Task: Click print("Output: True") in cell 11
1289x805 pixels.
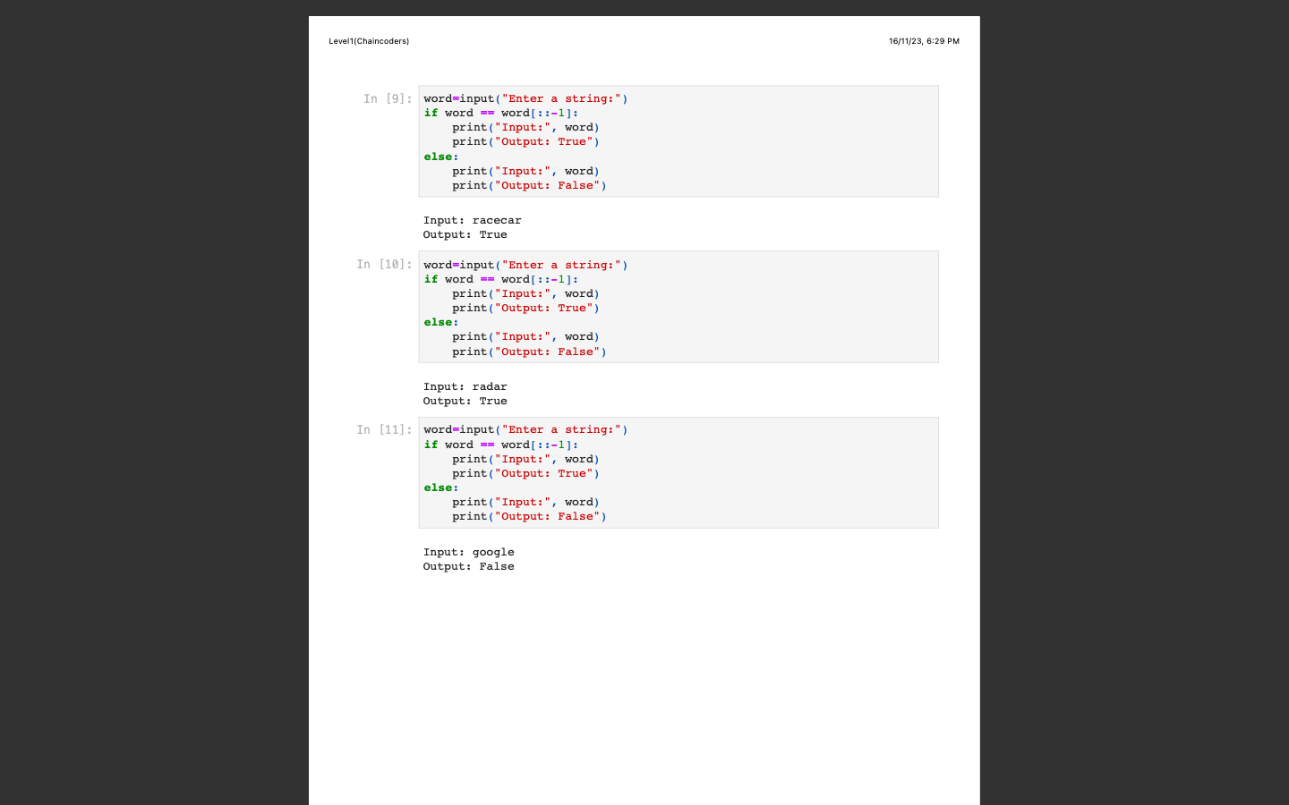Action: pos(525,473)
